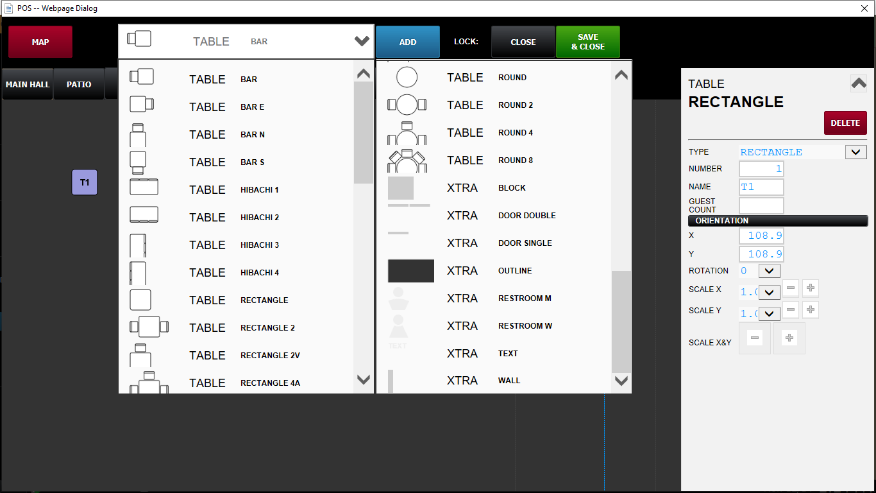876x493 pixels.
Task: Expand the Scale X dropdown
Action: point(769,292)
